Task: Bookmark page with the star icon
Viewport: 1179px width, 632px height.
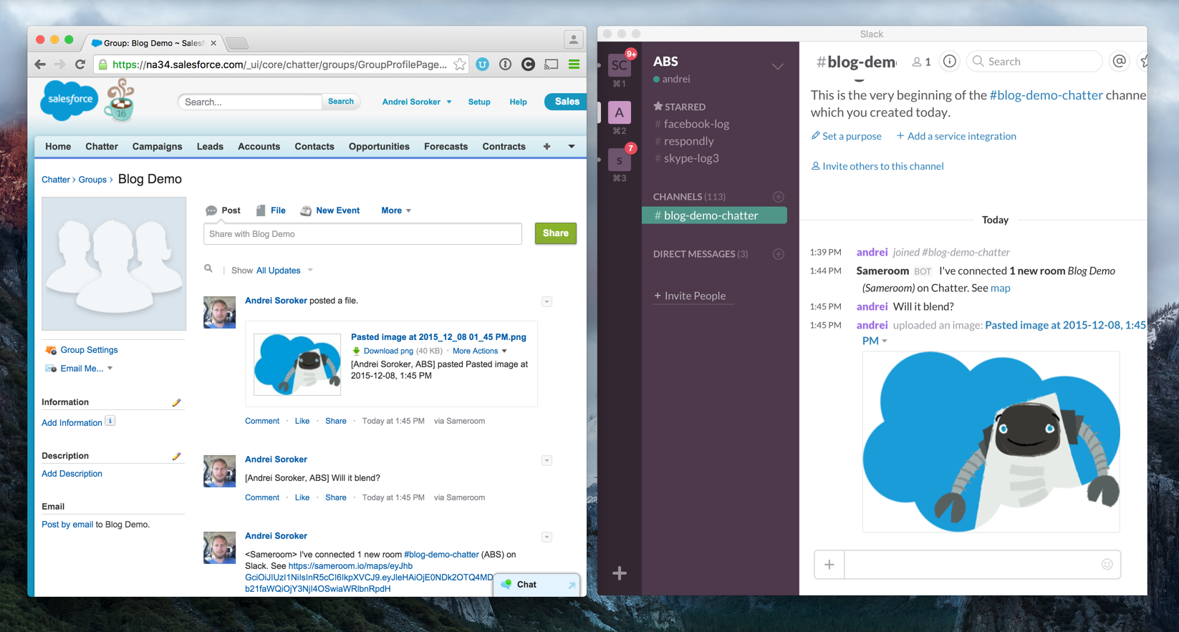Action: tap(460, 64)
